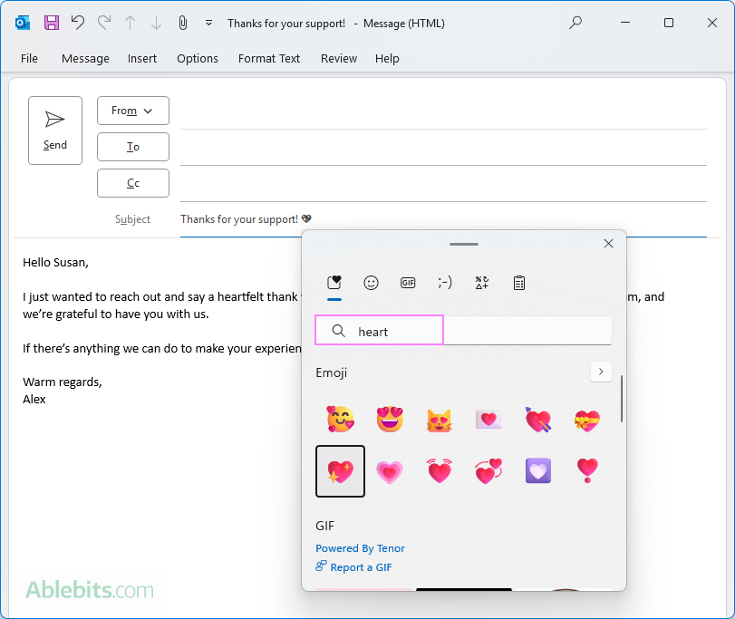This screenshot has height=619, width=735.
Task: Switch to the GIF category icon
Action: (408, 283)
